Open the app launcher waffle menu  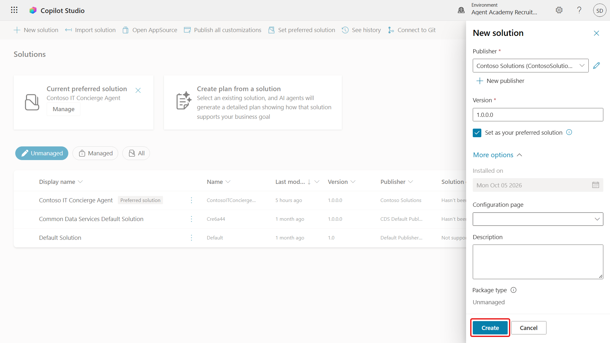coord(14,10)
